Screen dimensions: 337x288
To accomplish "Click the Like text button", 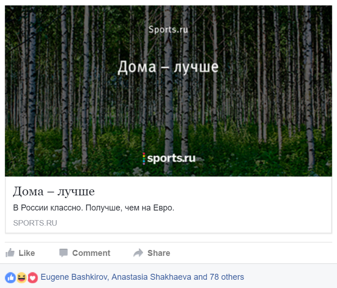I will (x=27, y=253).
